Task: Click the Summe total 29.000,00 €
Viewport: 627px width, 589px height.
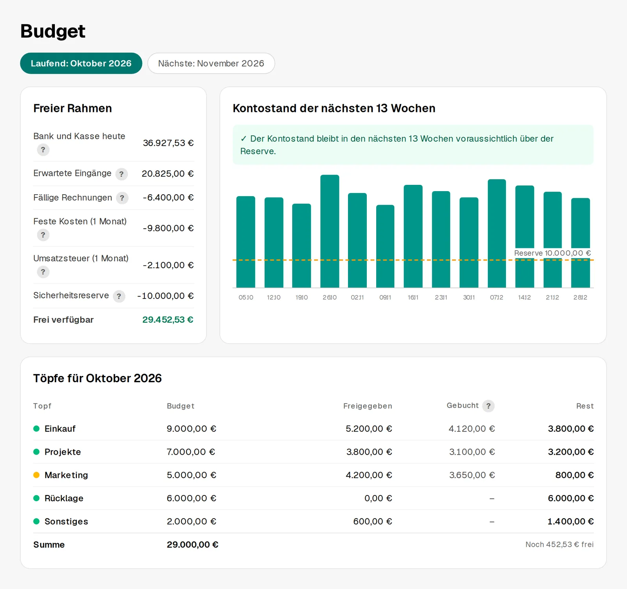Action: pos(192,545)
